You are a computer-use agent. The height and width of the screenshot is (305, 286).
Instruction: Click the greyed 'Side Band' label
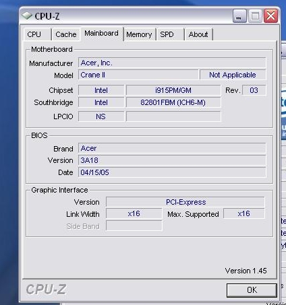[x=83, y=226]
